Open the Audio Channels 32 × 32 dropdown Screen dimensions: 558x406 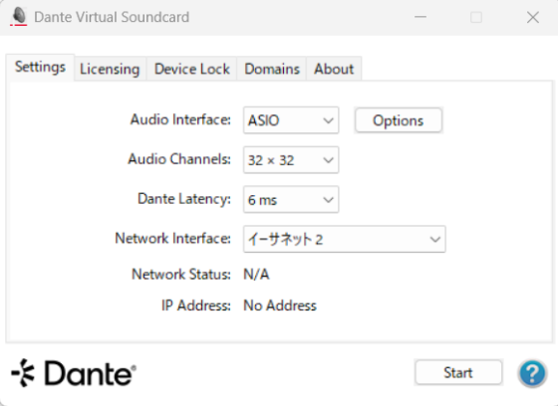pos(291,160)
